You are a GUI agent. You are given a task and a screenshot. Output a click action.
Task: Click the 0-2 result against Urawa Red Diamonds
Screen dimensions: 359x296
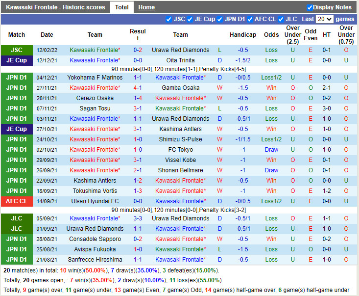[x=138, y=50]
